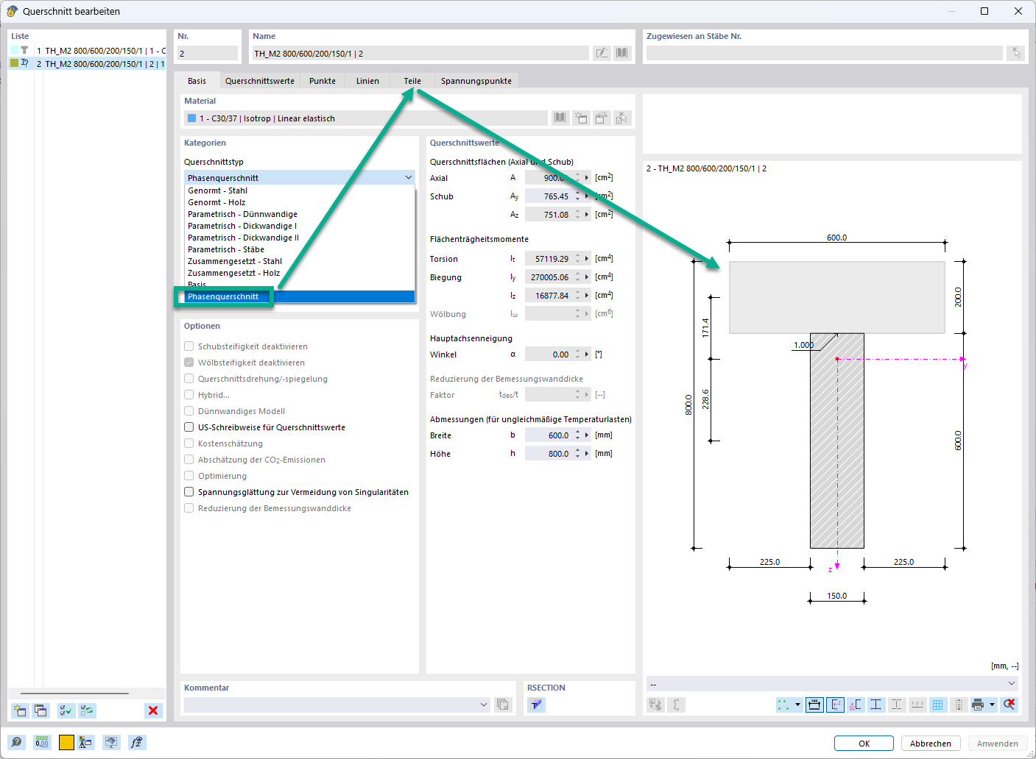Select Genormt - Stahl from the Querschnittstyp list

click(217, 190)
